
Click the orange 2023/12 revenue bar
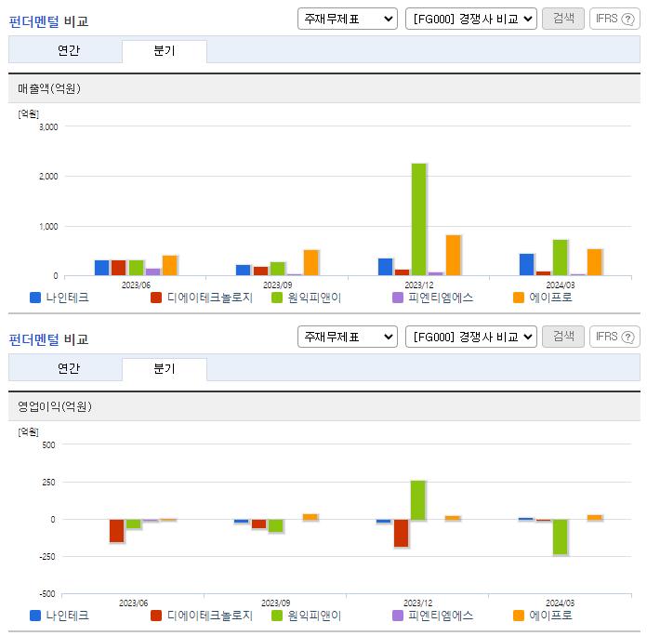[453, 255]
